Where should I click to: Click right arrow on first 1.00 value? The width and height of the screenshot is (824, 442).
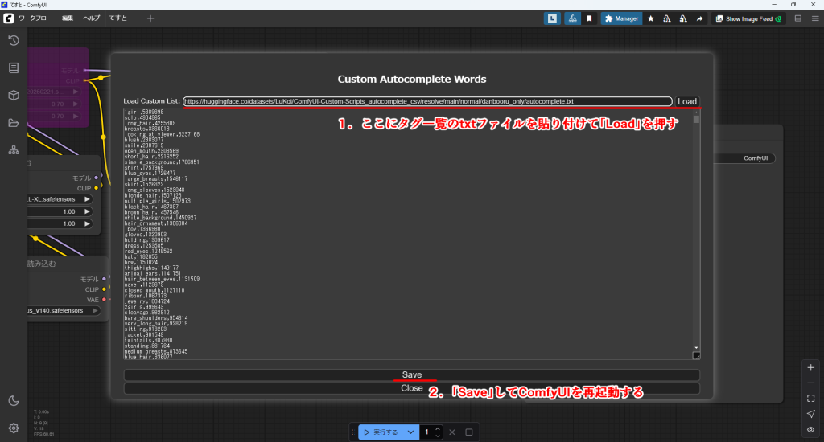[x=87, y=211]
